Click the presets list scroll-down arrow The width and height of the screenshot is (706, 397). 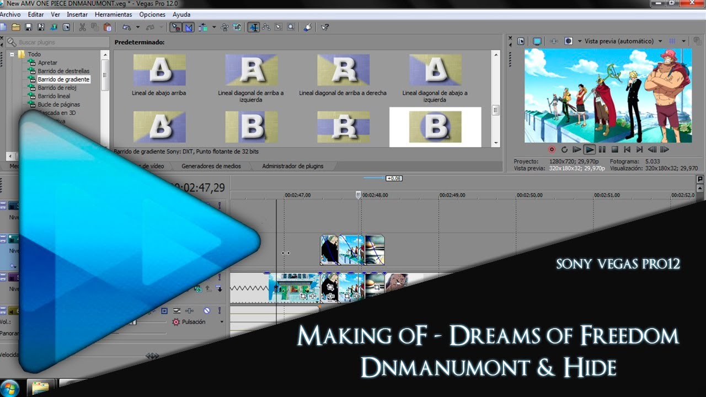(495, 143)
